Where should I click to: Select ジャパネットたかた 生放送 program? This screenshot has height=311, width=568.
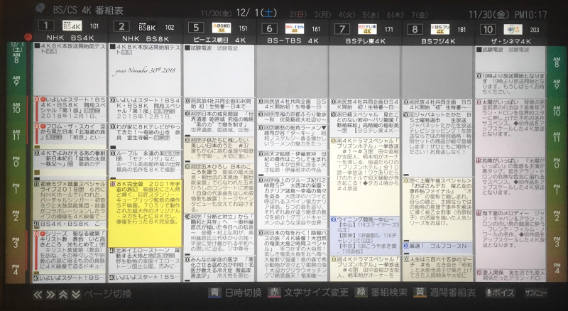[437, 143]
